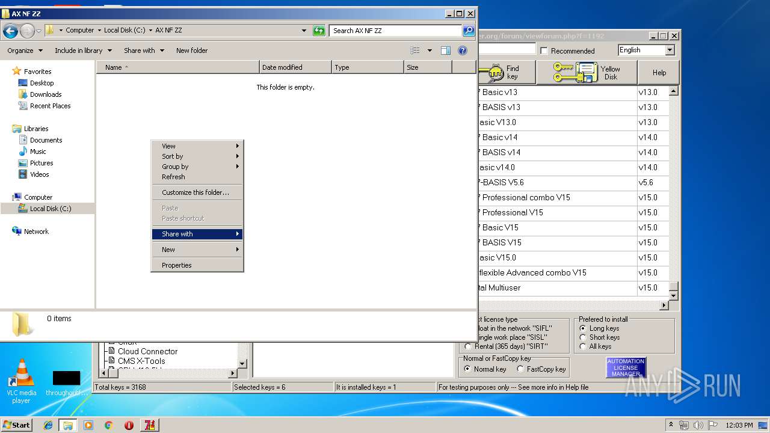Open Downloads in the Favorites list
Screen dimensions: 770x433
(45, 94)
